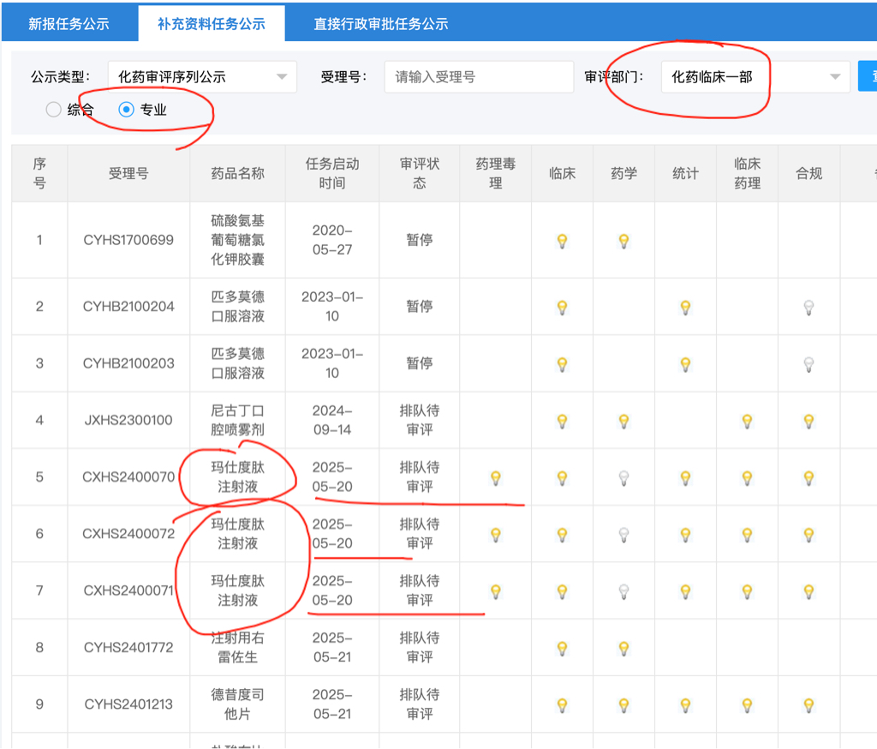Select the 综合 radio option

click(54, 110)
